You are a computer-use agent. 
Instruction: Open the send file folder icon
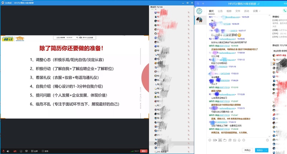click(x=225, y=140)
